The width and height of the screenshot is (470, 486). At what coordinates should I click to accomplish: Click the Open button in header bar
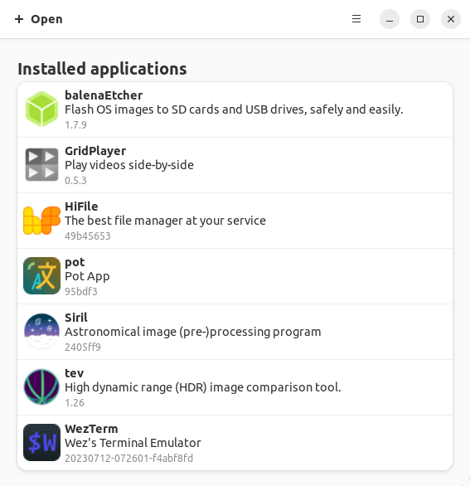click(39, 19)
